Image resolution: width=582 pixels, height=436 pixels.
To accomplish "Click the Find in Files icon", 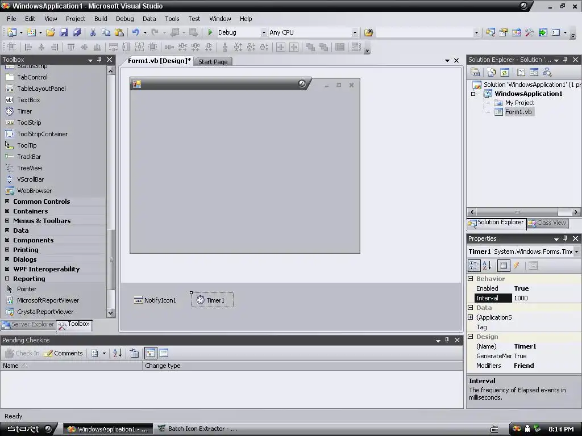I will click(x=368, y=32).
